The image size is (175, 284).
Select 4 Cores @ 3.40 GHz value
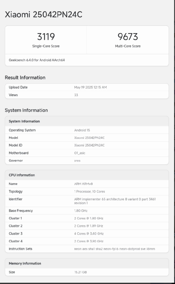(x=89, y=233)
